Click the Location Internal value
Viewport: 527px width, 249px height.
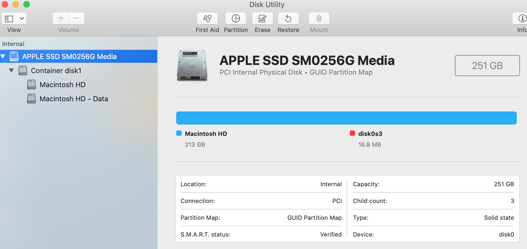click(x=331, y=184)
